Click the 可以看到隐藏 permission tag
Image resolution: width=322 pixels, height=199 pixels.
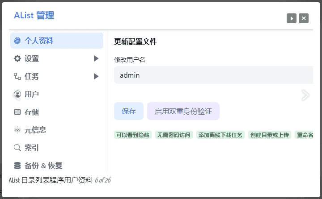(133, 135)
